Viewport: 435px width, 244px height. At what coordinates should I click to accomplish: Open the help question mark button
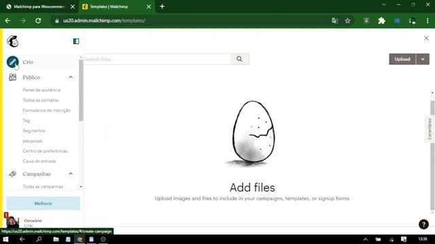click(423, 224)
